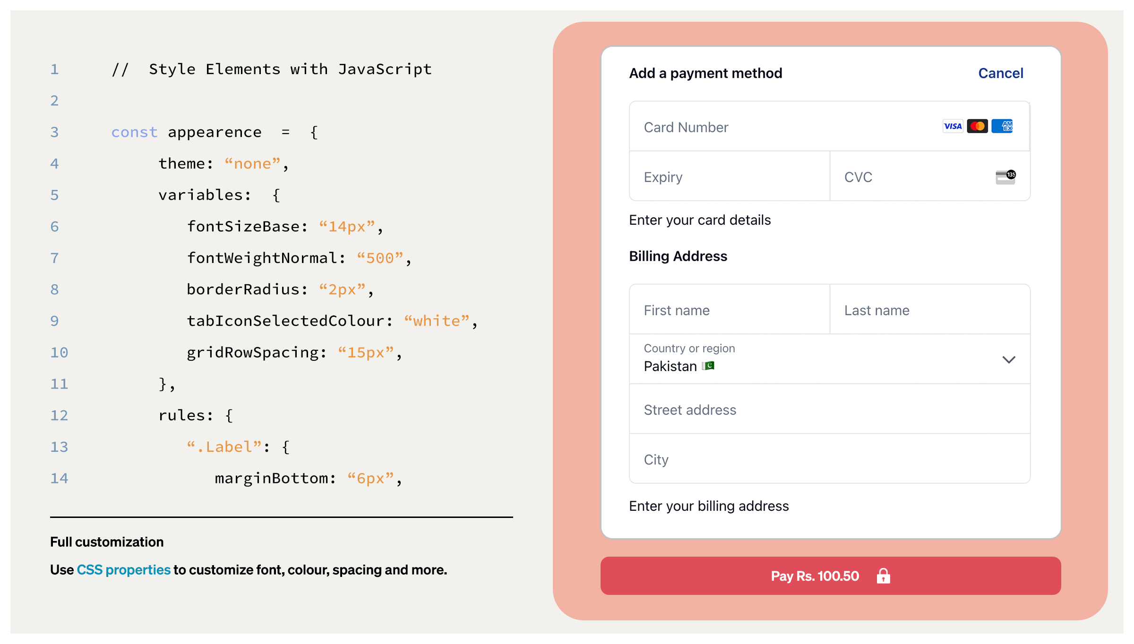Click the American Express card icon
The height and width of the screenshot is (644, 1134).
click(x=1002, y=126)
